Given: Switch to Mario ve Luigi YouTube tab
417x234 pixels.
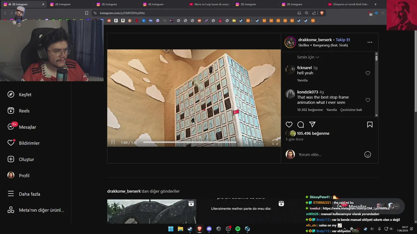Looking at the screenshot, I should coord(209,4).
